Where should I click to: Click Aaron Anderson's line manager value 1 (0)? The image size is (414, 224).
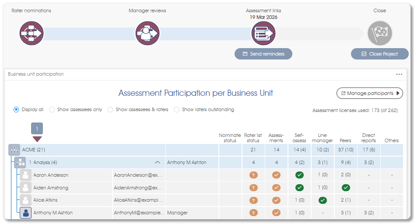click(323, 175)
